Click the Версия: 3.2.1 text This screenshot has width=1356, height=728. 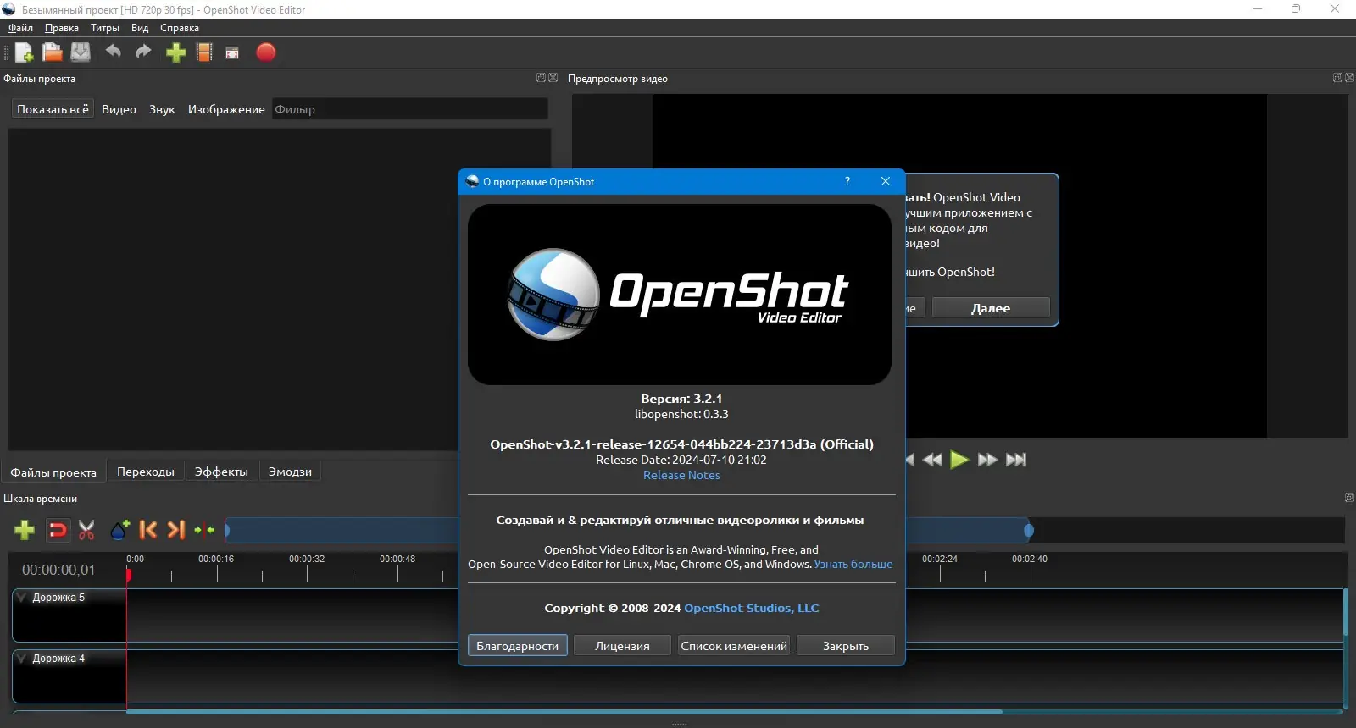coord(681,399)
